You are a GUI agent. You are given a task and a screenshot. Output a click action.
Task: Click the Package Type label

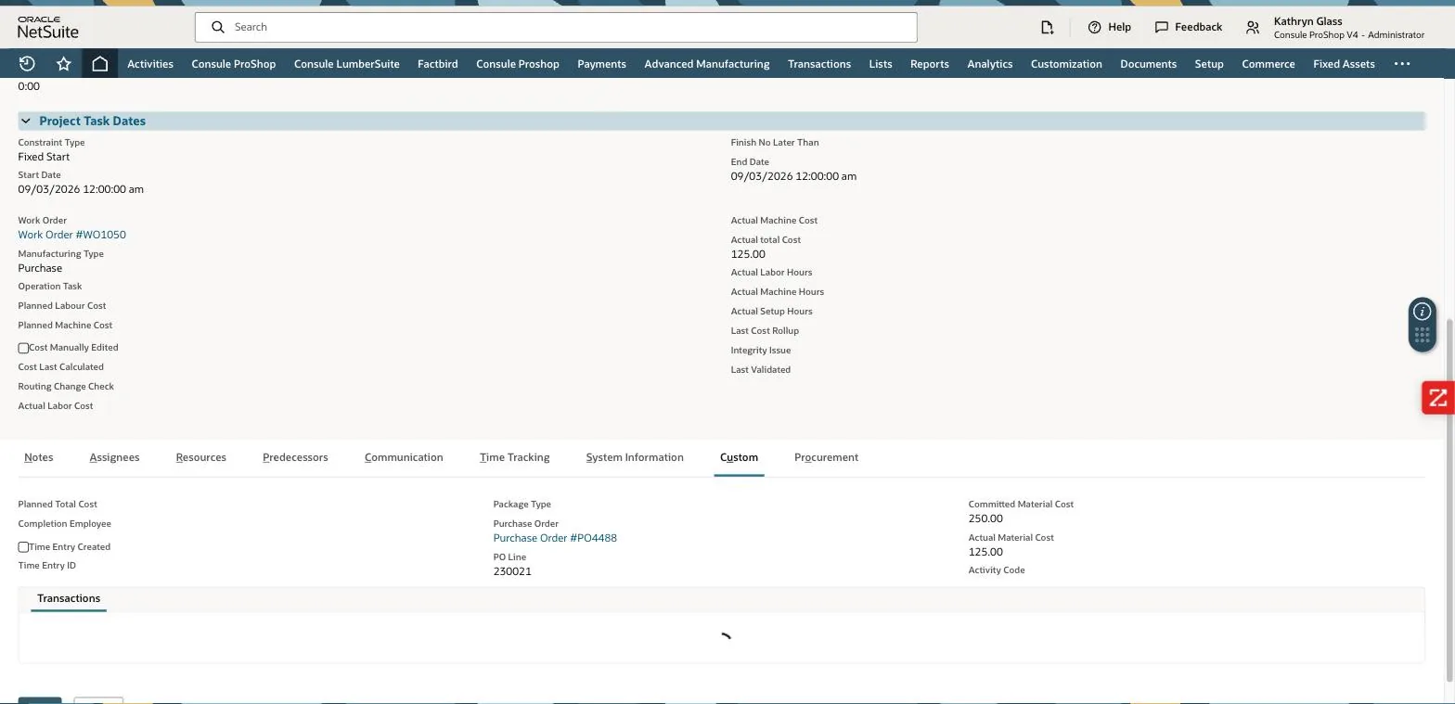pyautogui.click(x=522, y=505)
